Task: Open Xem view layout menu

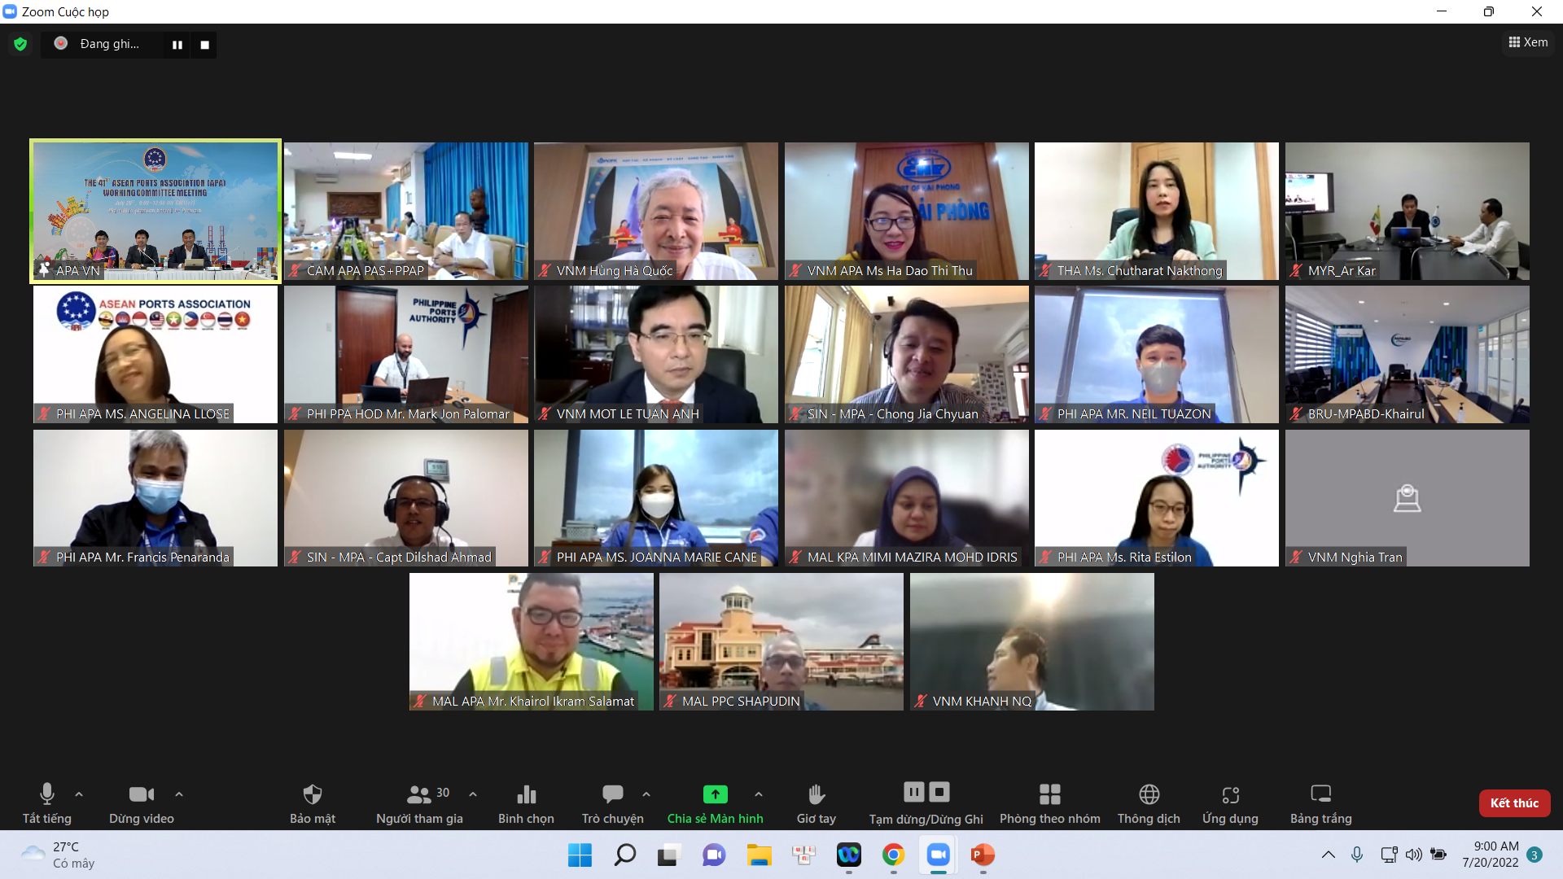Action: click(x=1528, y=42)
